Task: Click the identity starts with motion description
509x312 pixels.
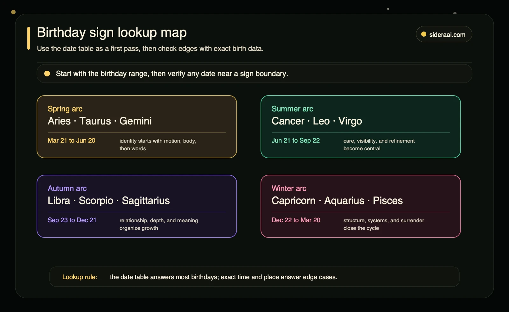Action: coord(158,145)
